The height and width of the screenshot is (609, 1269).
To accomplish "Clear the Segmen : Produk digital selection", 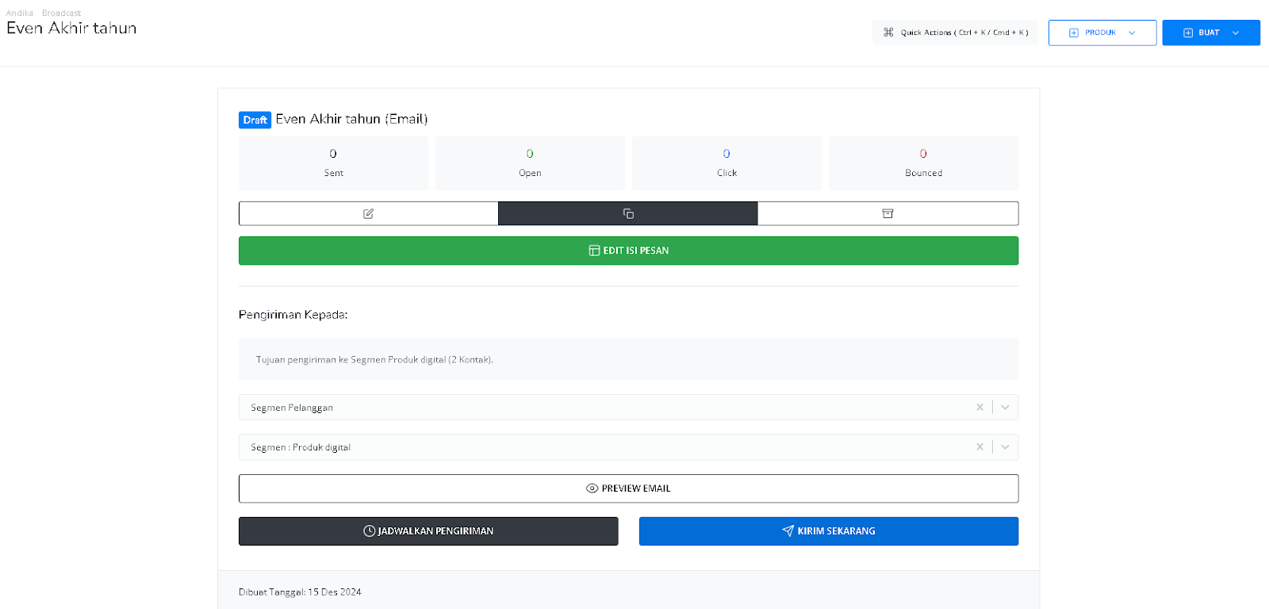I will [980, 446].
